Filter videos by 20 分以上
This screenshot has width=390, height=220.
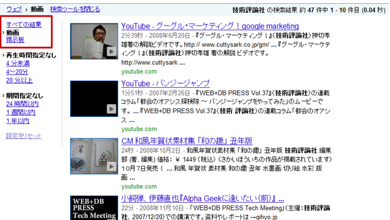click(19, 80)
